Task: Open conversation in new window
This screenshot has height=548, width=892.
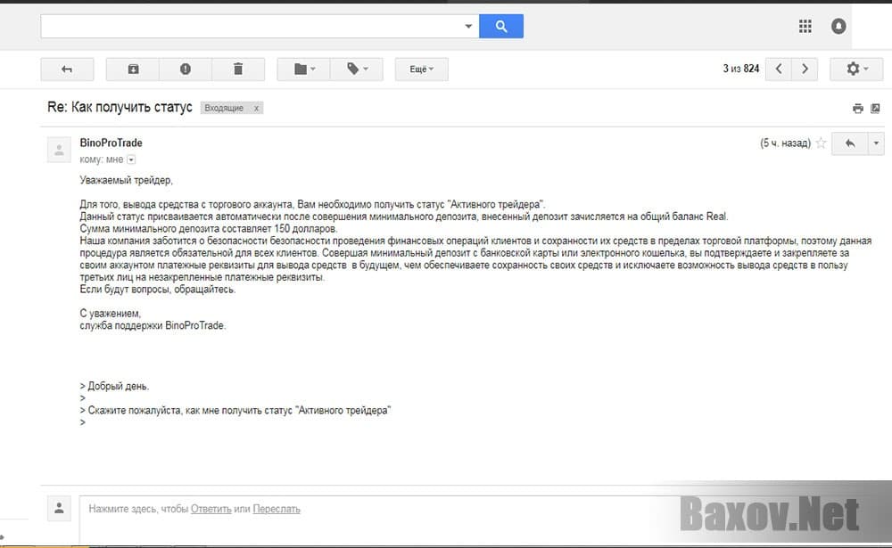Action: click(875, 108)
